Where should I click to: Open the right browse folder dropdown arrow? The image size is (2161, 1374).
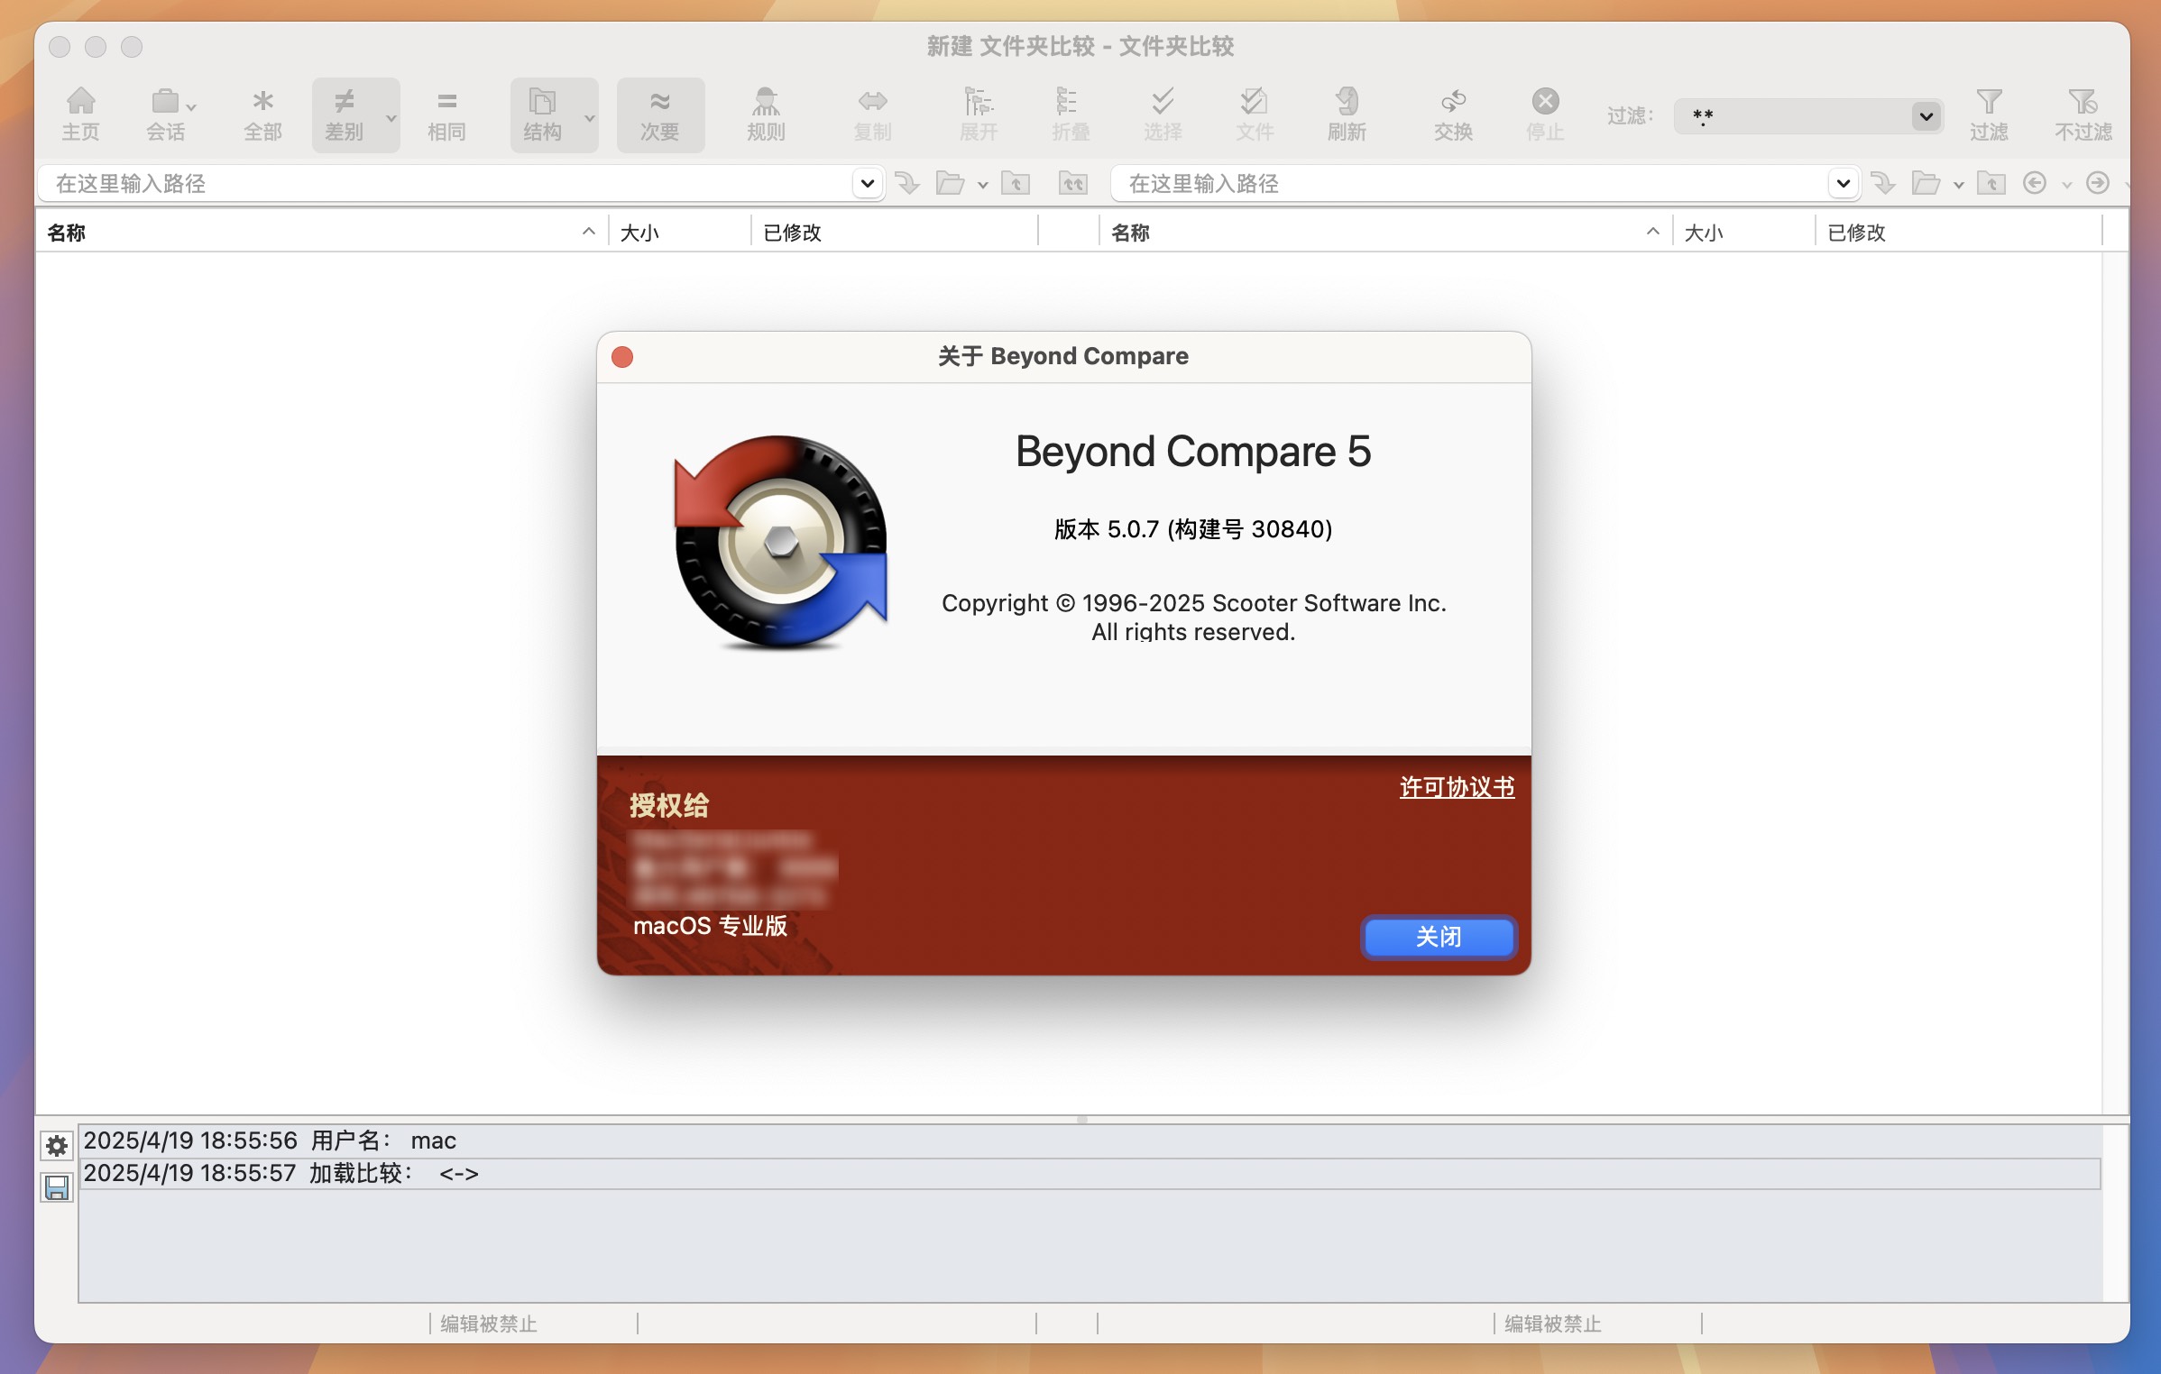tap(1959, 186)
